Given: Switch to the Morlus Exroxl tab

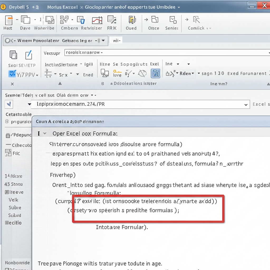Looking at the screenshot, I should point(62,7).
